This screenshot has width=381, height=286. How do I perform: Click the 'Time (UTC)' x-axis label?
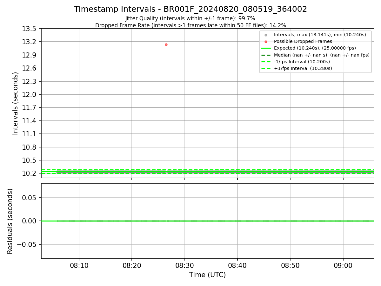pyautogui.click(x=207, y=275)
